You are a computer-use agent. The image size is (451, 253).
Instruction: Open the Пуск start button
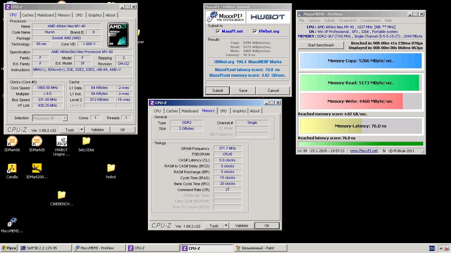coord(9,248)
